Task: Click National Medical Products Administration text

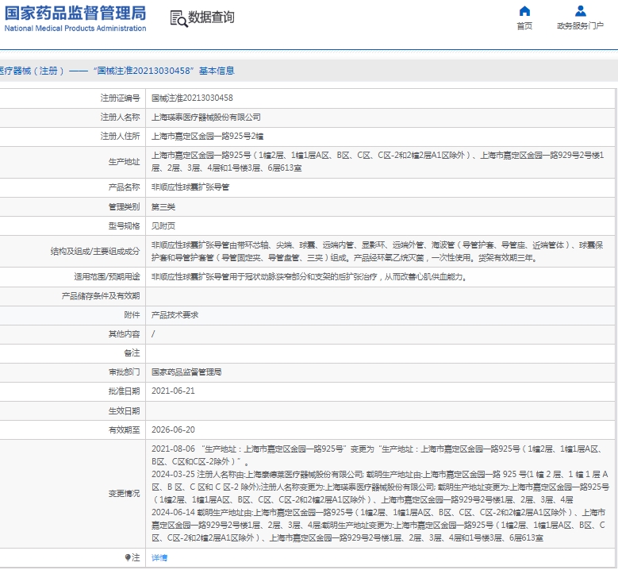Action: coord(75,29)
